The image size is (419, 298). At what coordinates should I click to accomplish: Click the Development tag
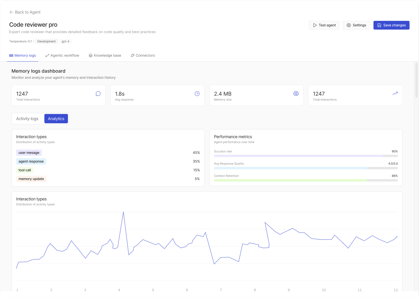point(47,41)
